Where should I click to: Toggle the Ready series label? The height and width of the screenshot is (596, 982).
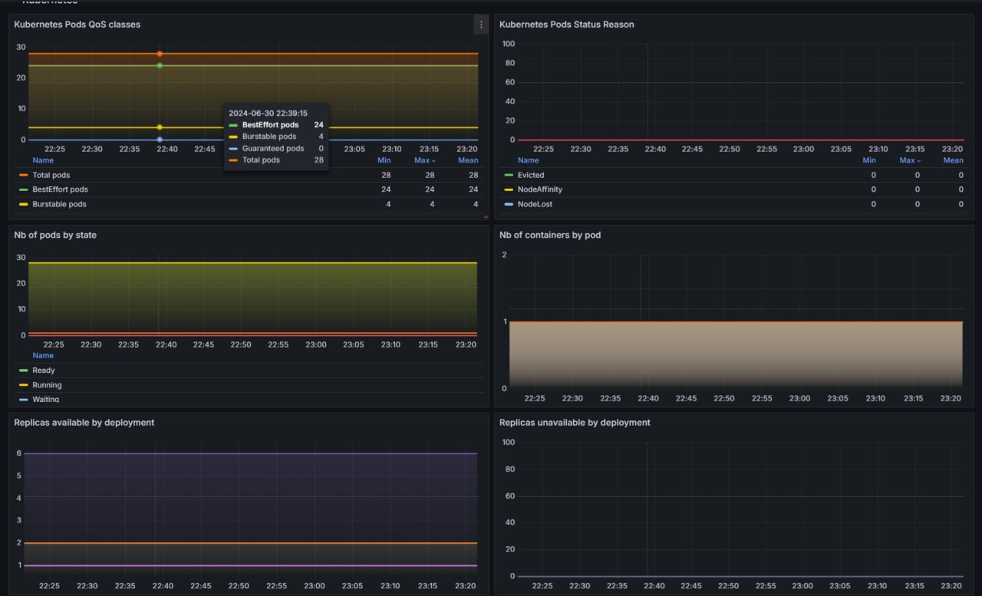click(x=44, y=370)
